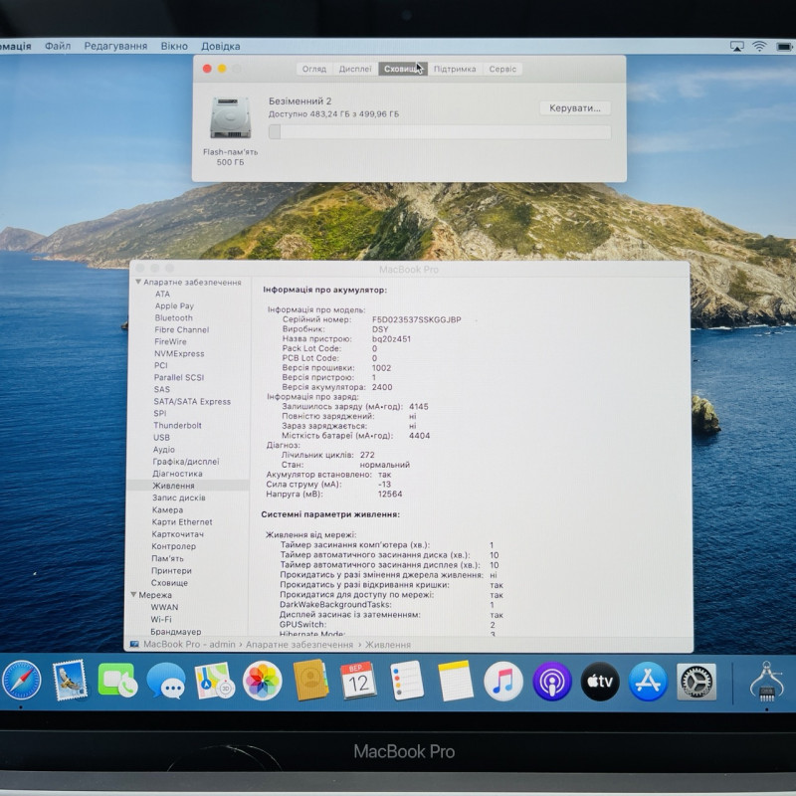796x796 pixels.
Task: Launch Music from the Dock
Action: click(503, 682)
